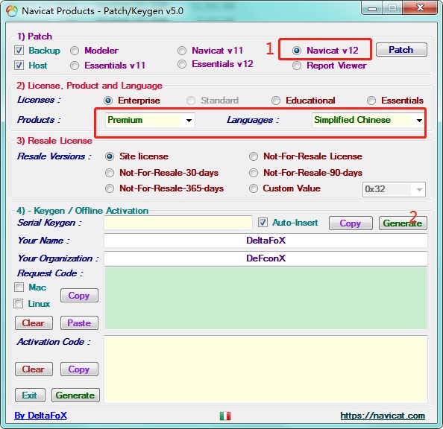Click the Patch button
Viewport: 443px width, 429px height.
pyautogui.click(x=401, y=50)
